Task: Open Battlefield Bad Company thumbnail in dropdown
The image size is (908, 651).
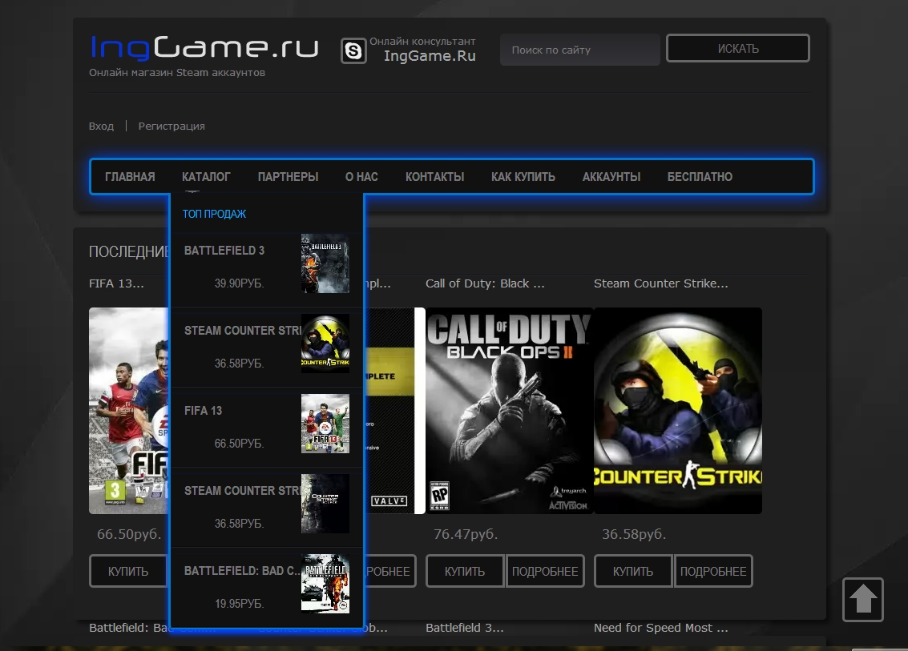Action: tap(325, 584)
